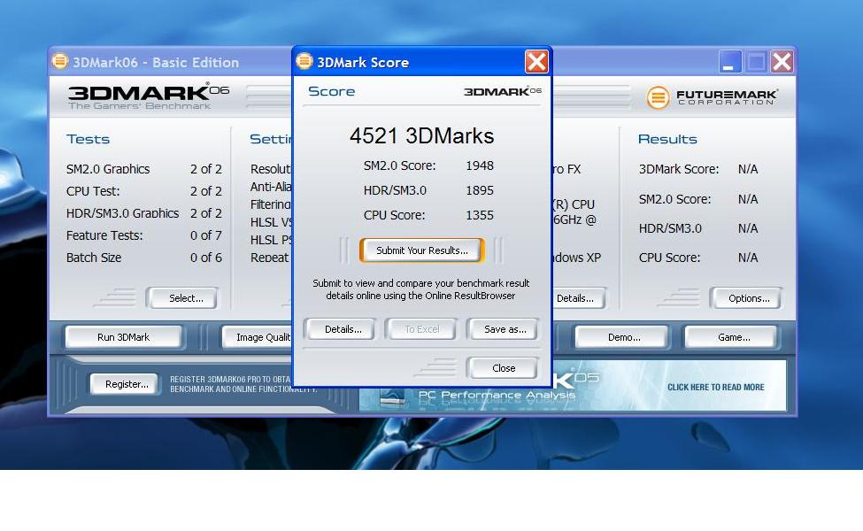
Task: Click SM2.0 Score value 1948
Action: pyautogui.click(x=480, y=165)
